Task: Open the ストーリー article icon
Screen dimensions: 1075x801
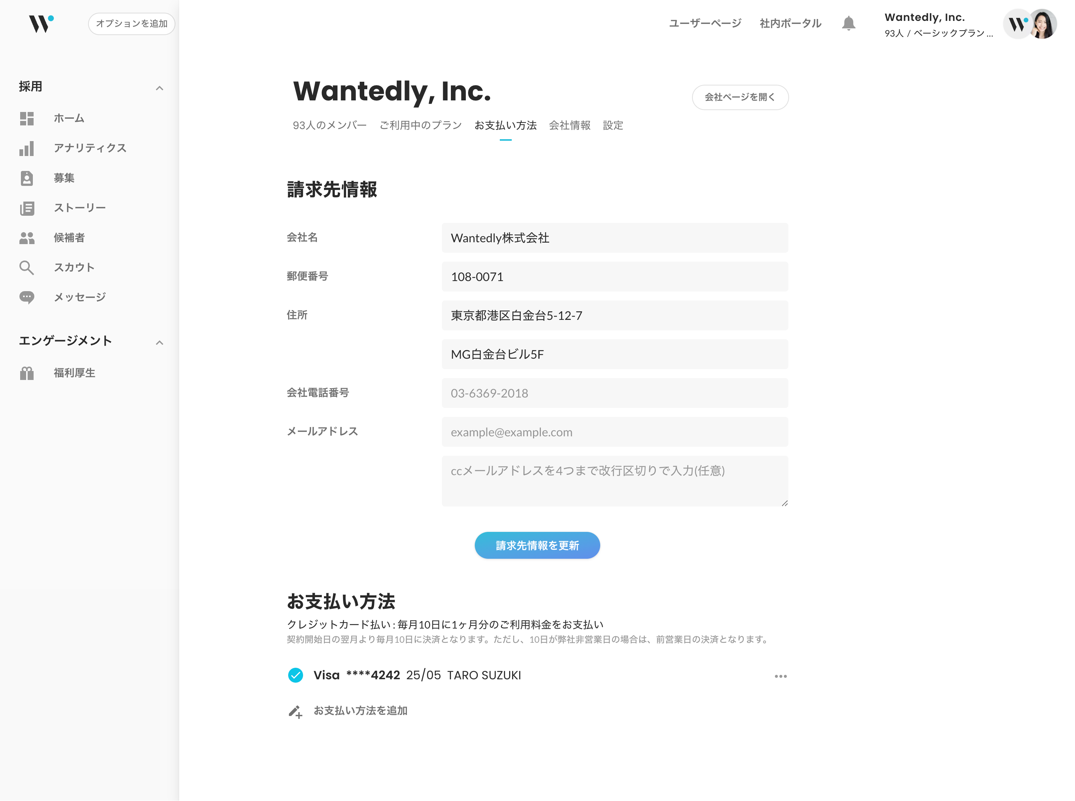Action: [27, 208]
